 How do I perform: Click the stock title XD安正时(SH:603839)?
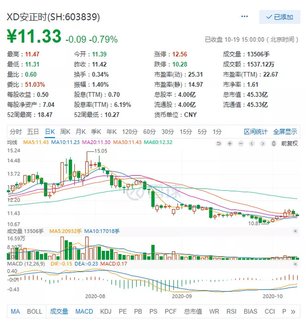click(53, 17)
